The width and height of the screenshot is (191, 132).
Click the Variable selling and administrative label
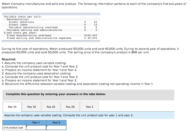pyautogui.click(x=34, y=30)
